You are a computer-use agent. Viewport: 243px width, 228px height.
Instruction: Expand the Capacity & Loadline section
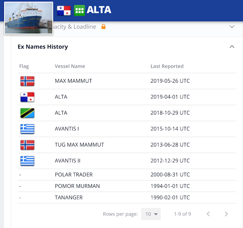[232, 27]
